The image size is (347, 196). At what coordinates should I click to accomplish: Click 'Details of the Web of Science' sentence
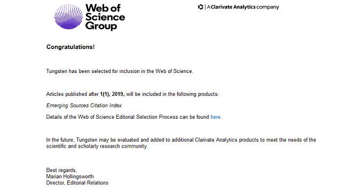click(134, 117)
